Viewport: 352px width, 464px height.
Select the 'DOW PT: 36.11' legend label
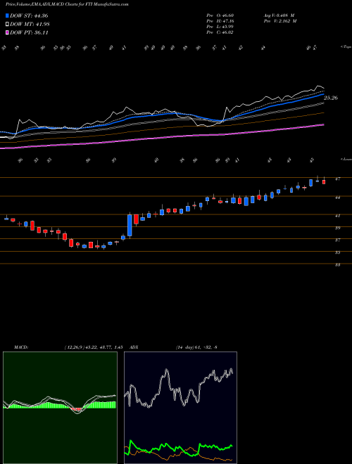(29, 32)
